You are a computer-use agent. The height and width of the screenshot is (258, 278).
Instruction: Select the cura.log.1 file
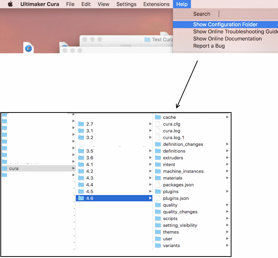tap(174, 138)
